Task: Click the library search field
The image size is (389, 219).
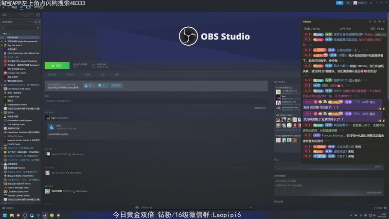Action: [18, 28]
